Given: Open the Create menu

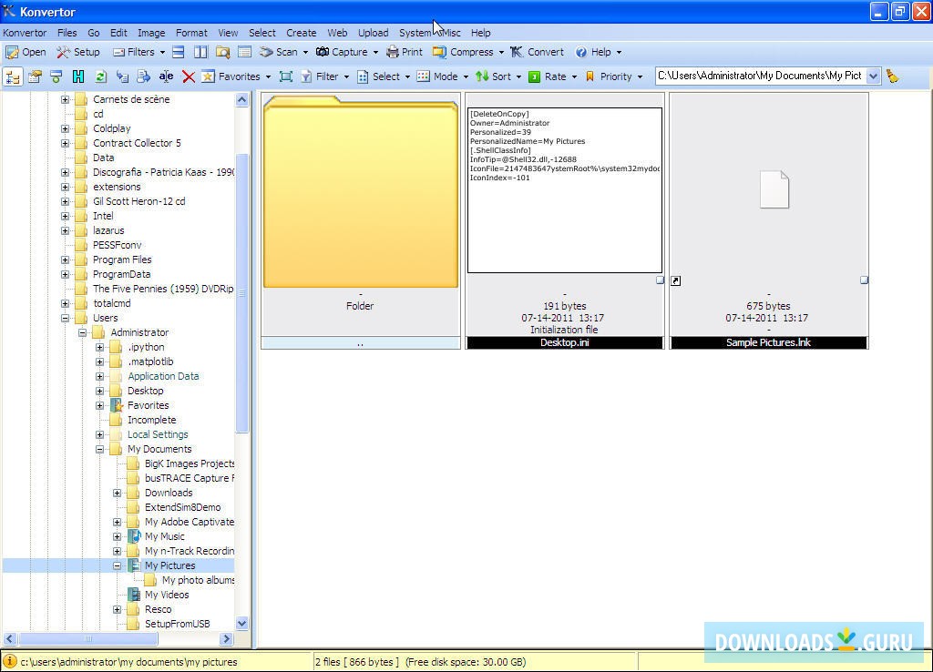Looking at the screenshot, I should tap(301, 33).
